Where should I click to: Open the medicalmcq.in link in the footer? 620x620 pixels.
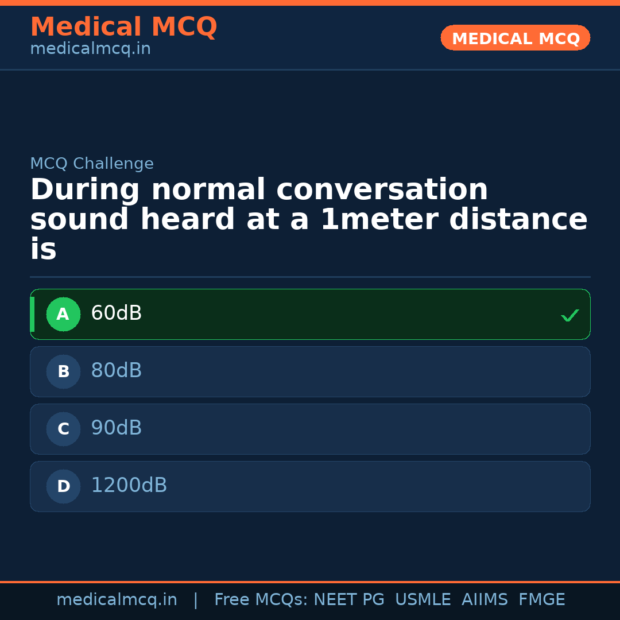click(117, 600)
